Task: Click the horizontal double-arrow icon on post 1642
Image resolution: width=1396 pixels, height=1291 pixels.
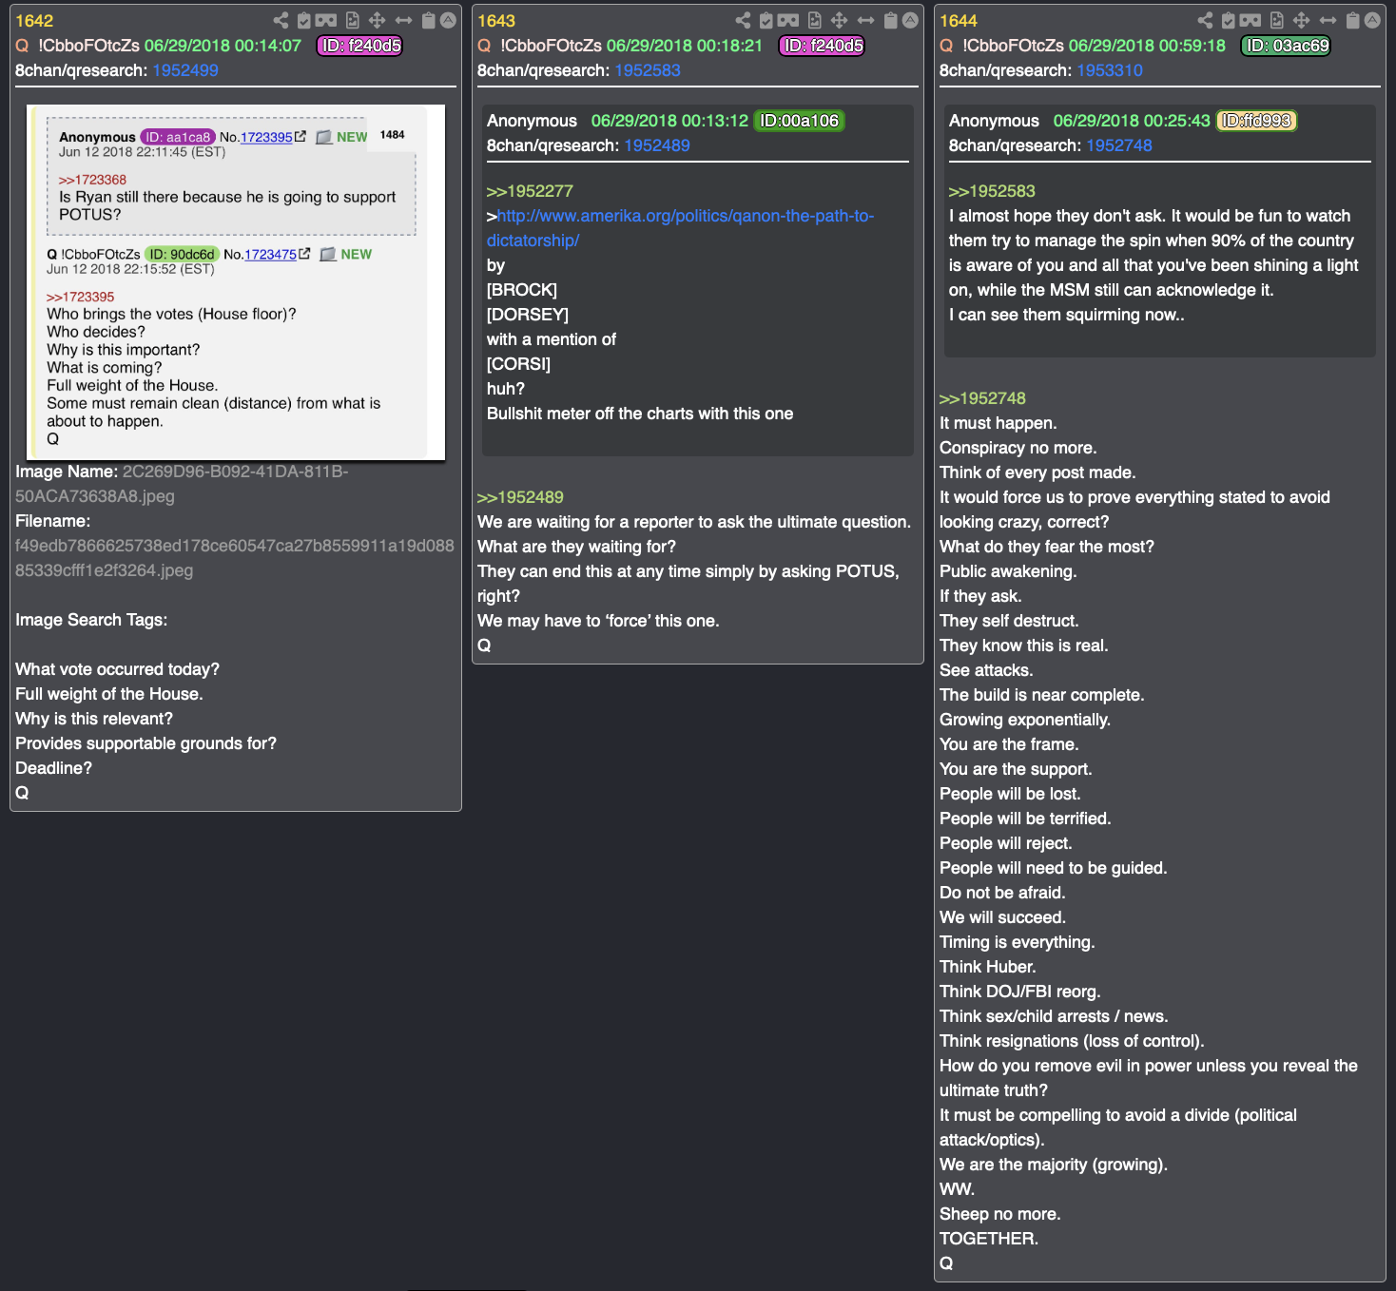Action: (403, 20)
